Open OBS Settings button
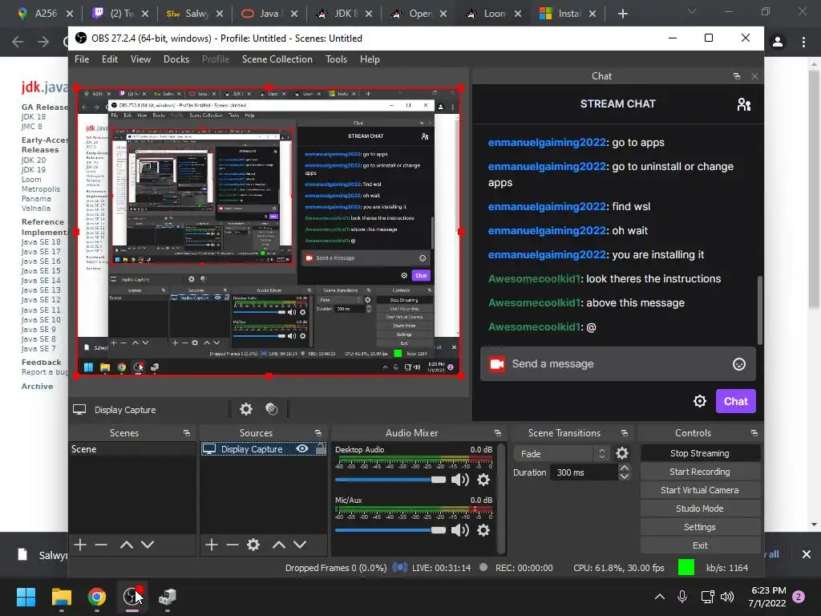 (699, 527)
